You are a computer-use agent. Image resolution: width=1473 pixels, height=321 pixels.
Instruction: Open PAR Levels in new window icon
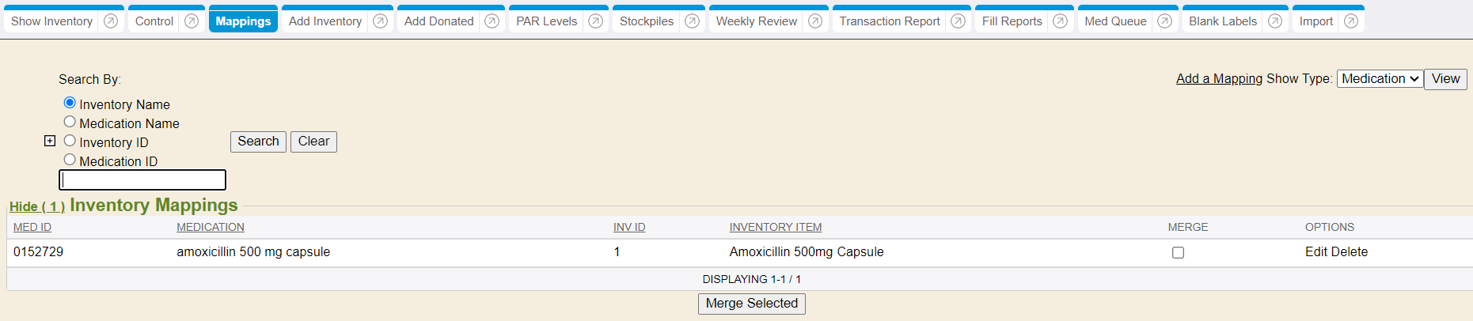(x=596, y=21)
